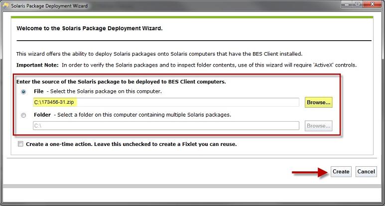This screenshot has height=206, width=385.
Task: Browse for a Solaris package file
Action: tap(318, 102)
